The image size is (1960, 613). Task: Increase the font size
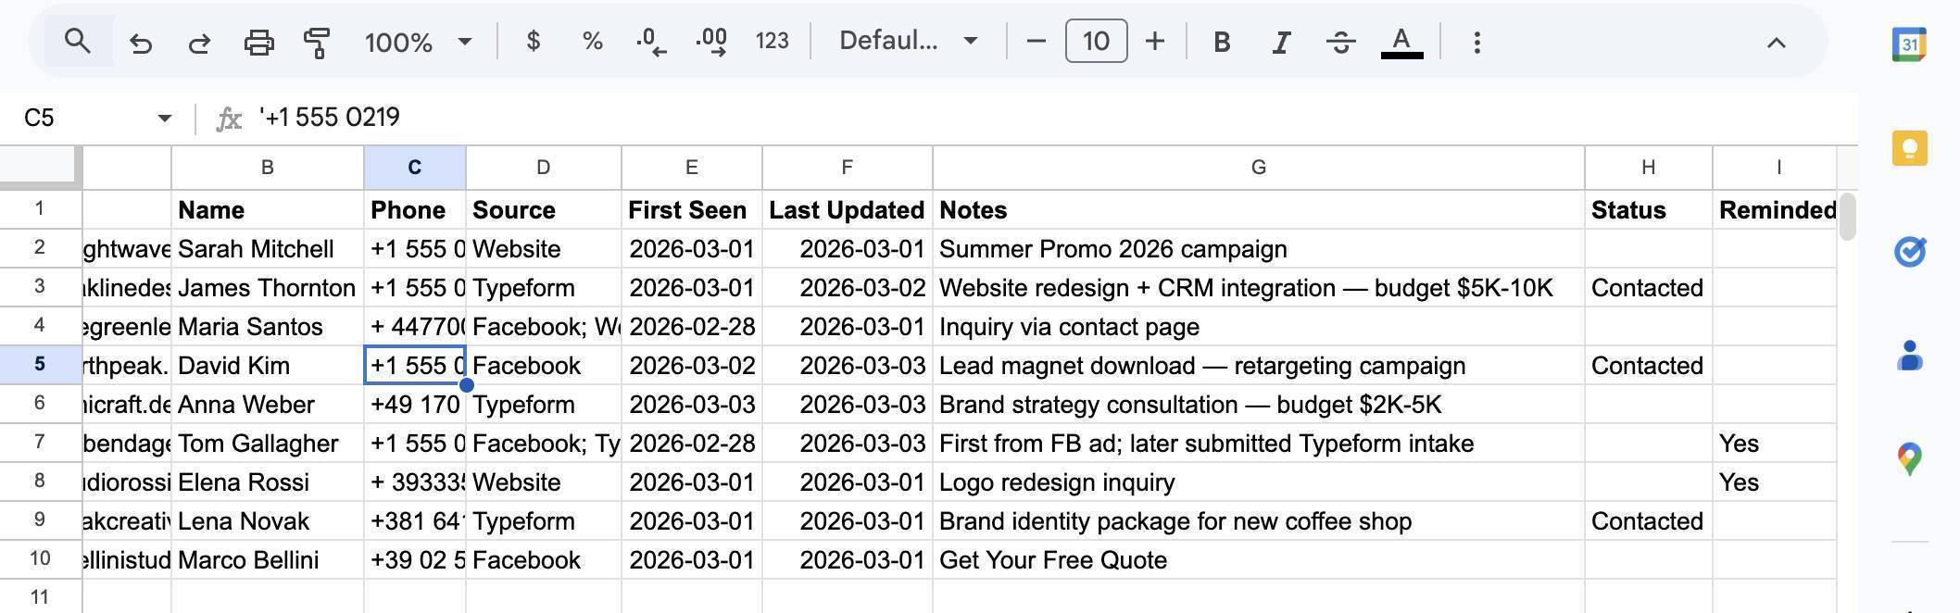[1154, 42]
